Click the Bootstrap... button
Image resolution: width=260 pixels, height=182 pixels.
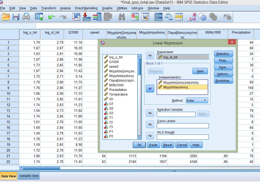coord(224,81)
